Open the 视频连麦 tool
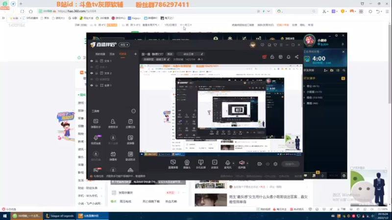Image resolution: width=392 pixels, height=220 pixels. point(96,140)
